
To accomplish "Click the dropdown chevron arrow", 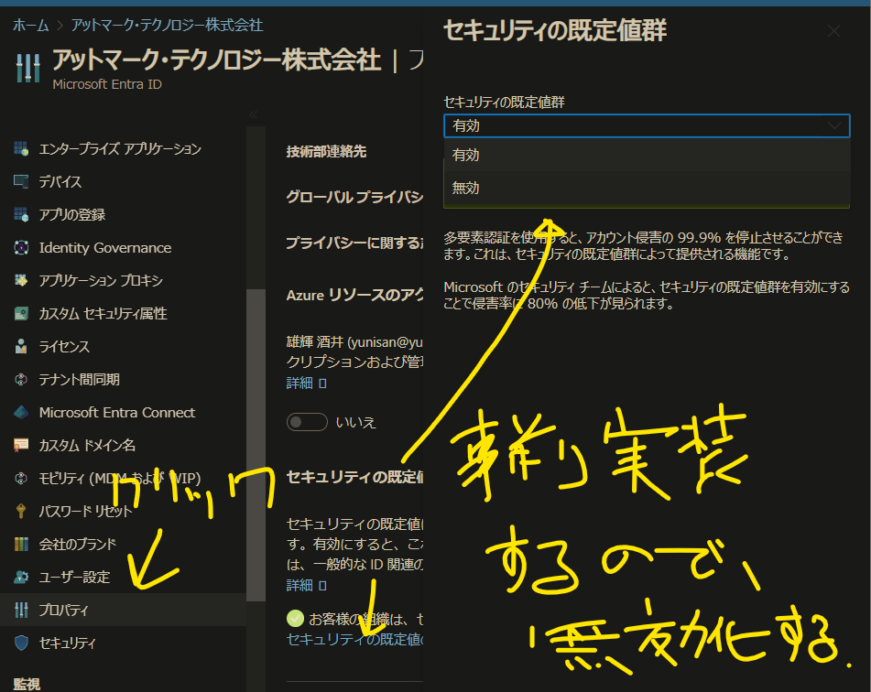I will (x=834, y=126).
